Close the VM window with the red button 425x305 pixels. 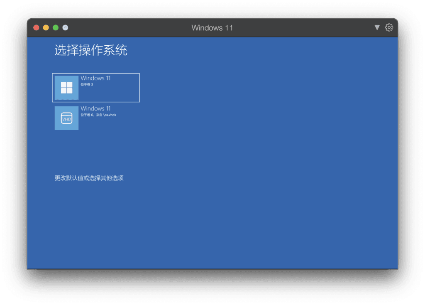click(x=36, y=28)
